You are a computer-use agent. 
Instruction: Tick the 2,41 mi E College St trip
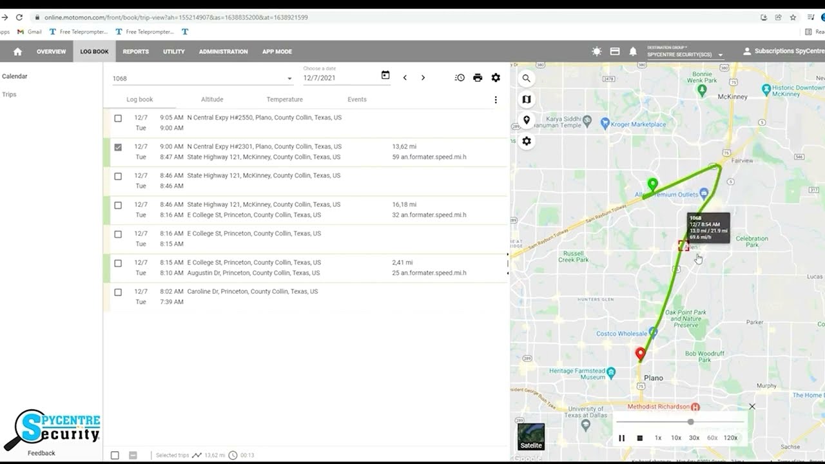pyautogui.click(x=118, y=264)
